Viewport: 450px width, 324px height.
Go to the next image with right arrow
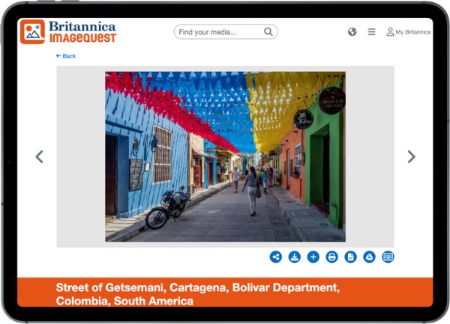pyautogui.click(x=411, y=156)
